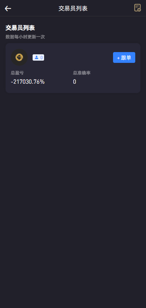The width and height of the screenshot is (146, 308).
Task: Click the document part of records icon
Action: click(137, 7)
